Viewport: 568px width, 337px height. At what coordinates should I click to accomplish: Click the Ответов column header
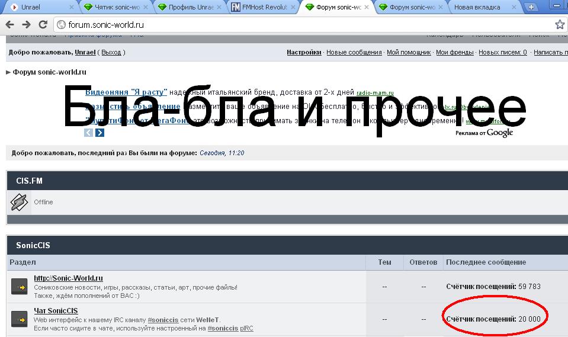(423, 262)
